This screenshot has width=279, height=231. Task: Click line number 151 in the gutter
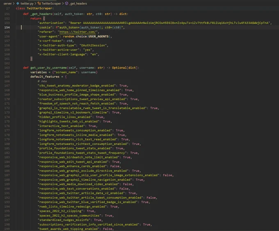pyautogui.click(x=7, y=14)
